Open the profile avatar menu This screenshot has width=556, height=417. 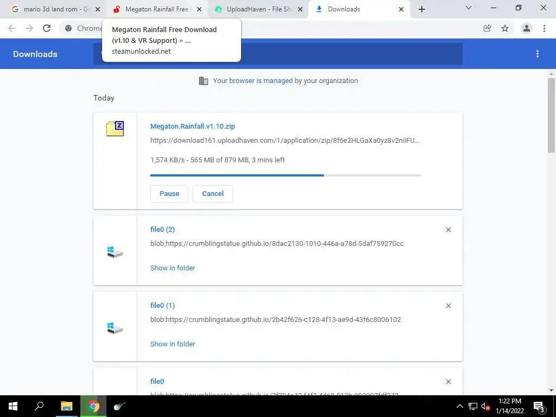(527, 28)
